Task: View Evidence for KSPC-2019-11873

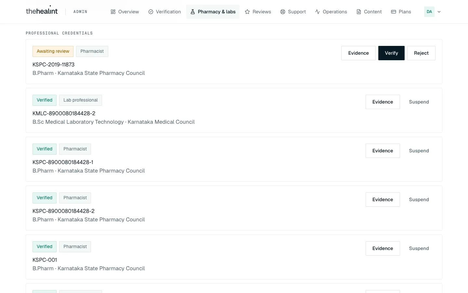Action: pyautogui.click(x=358, y=53)
